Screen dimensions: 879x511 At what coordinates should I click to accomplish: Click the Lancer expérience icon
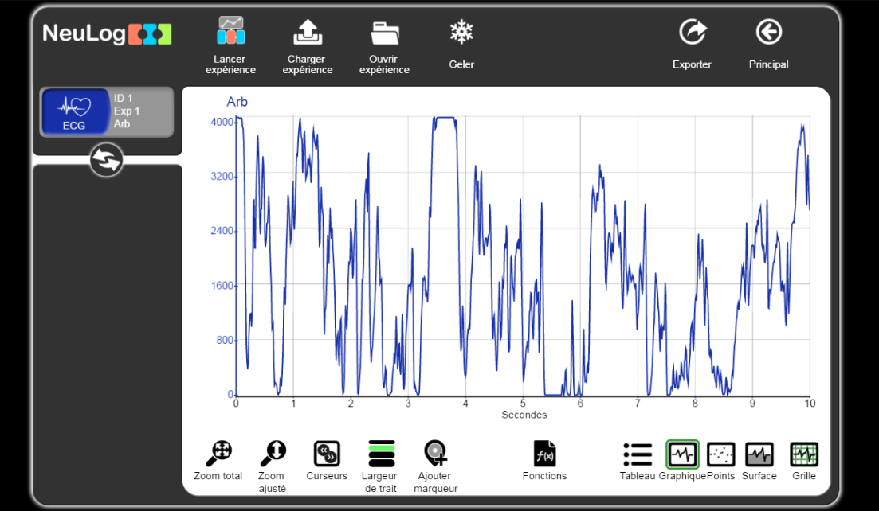click(x=230, y=32)
